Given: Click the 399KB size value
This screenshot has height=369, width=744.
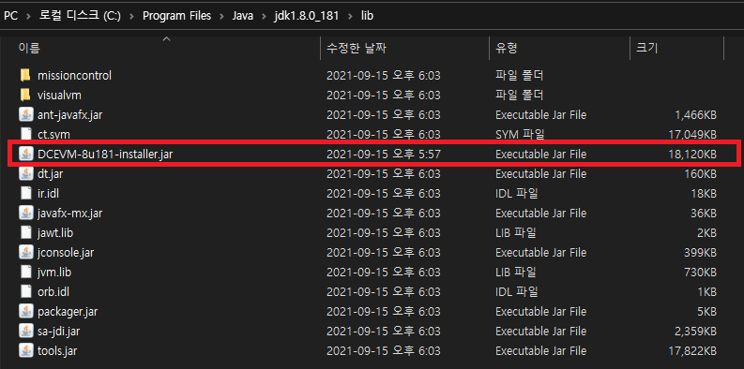Looking at the screenshot, I should (701, 253).
